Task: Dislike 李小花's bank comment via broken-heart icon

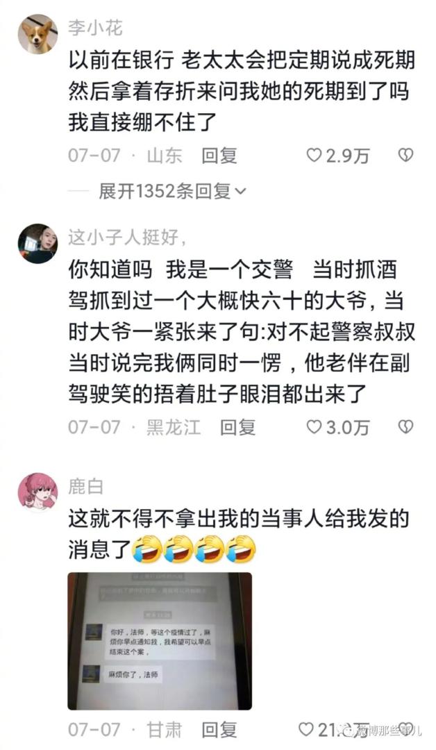Action: click(x=405, y=155)
